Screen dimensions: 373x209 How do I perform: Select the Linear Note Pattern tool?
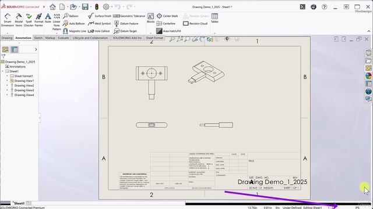click(x=57, y=22)
